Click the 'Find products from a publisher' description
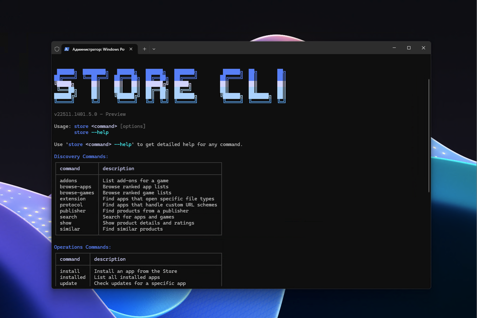Image resolution: width=477 pixels, height=318 pixels. point(146,211)
